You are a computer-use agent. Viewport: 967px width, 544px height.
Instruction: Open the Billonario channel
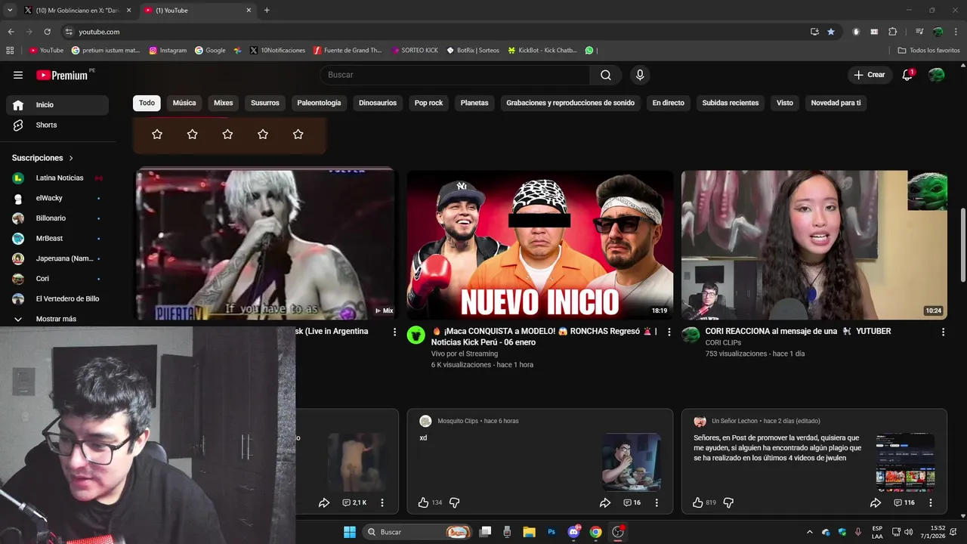[57, 218]
